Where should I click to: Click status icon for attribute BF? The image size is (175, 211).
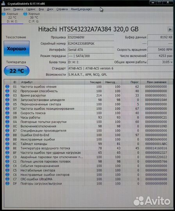7,153
